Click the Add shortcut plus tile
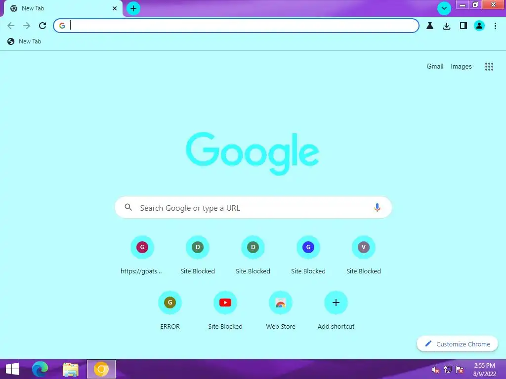Viewport: 506px width, 379px height. (336, 310)
